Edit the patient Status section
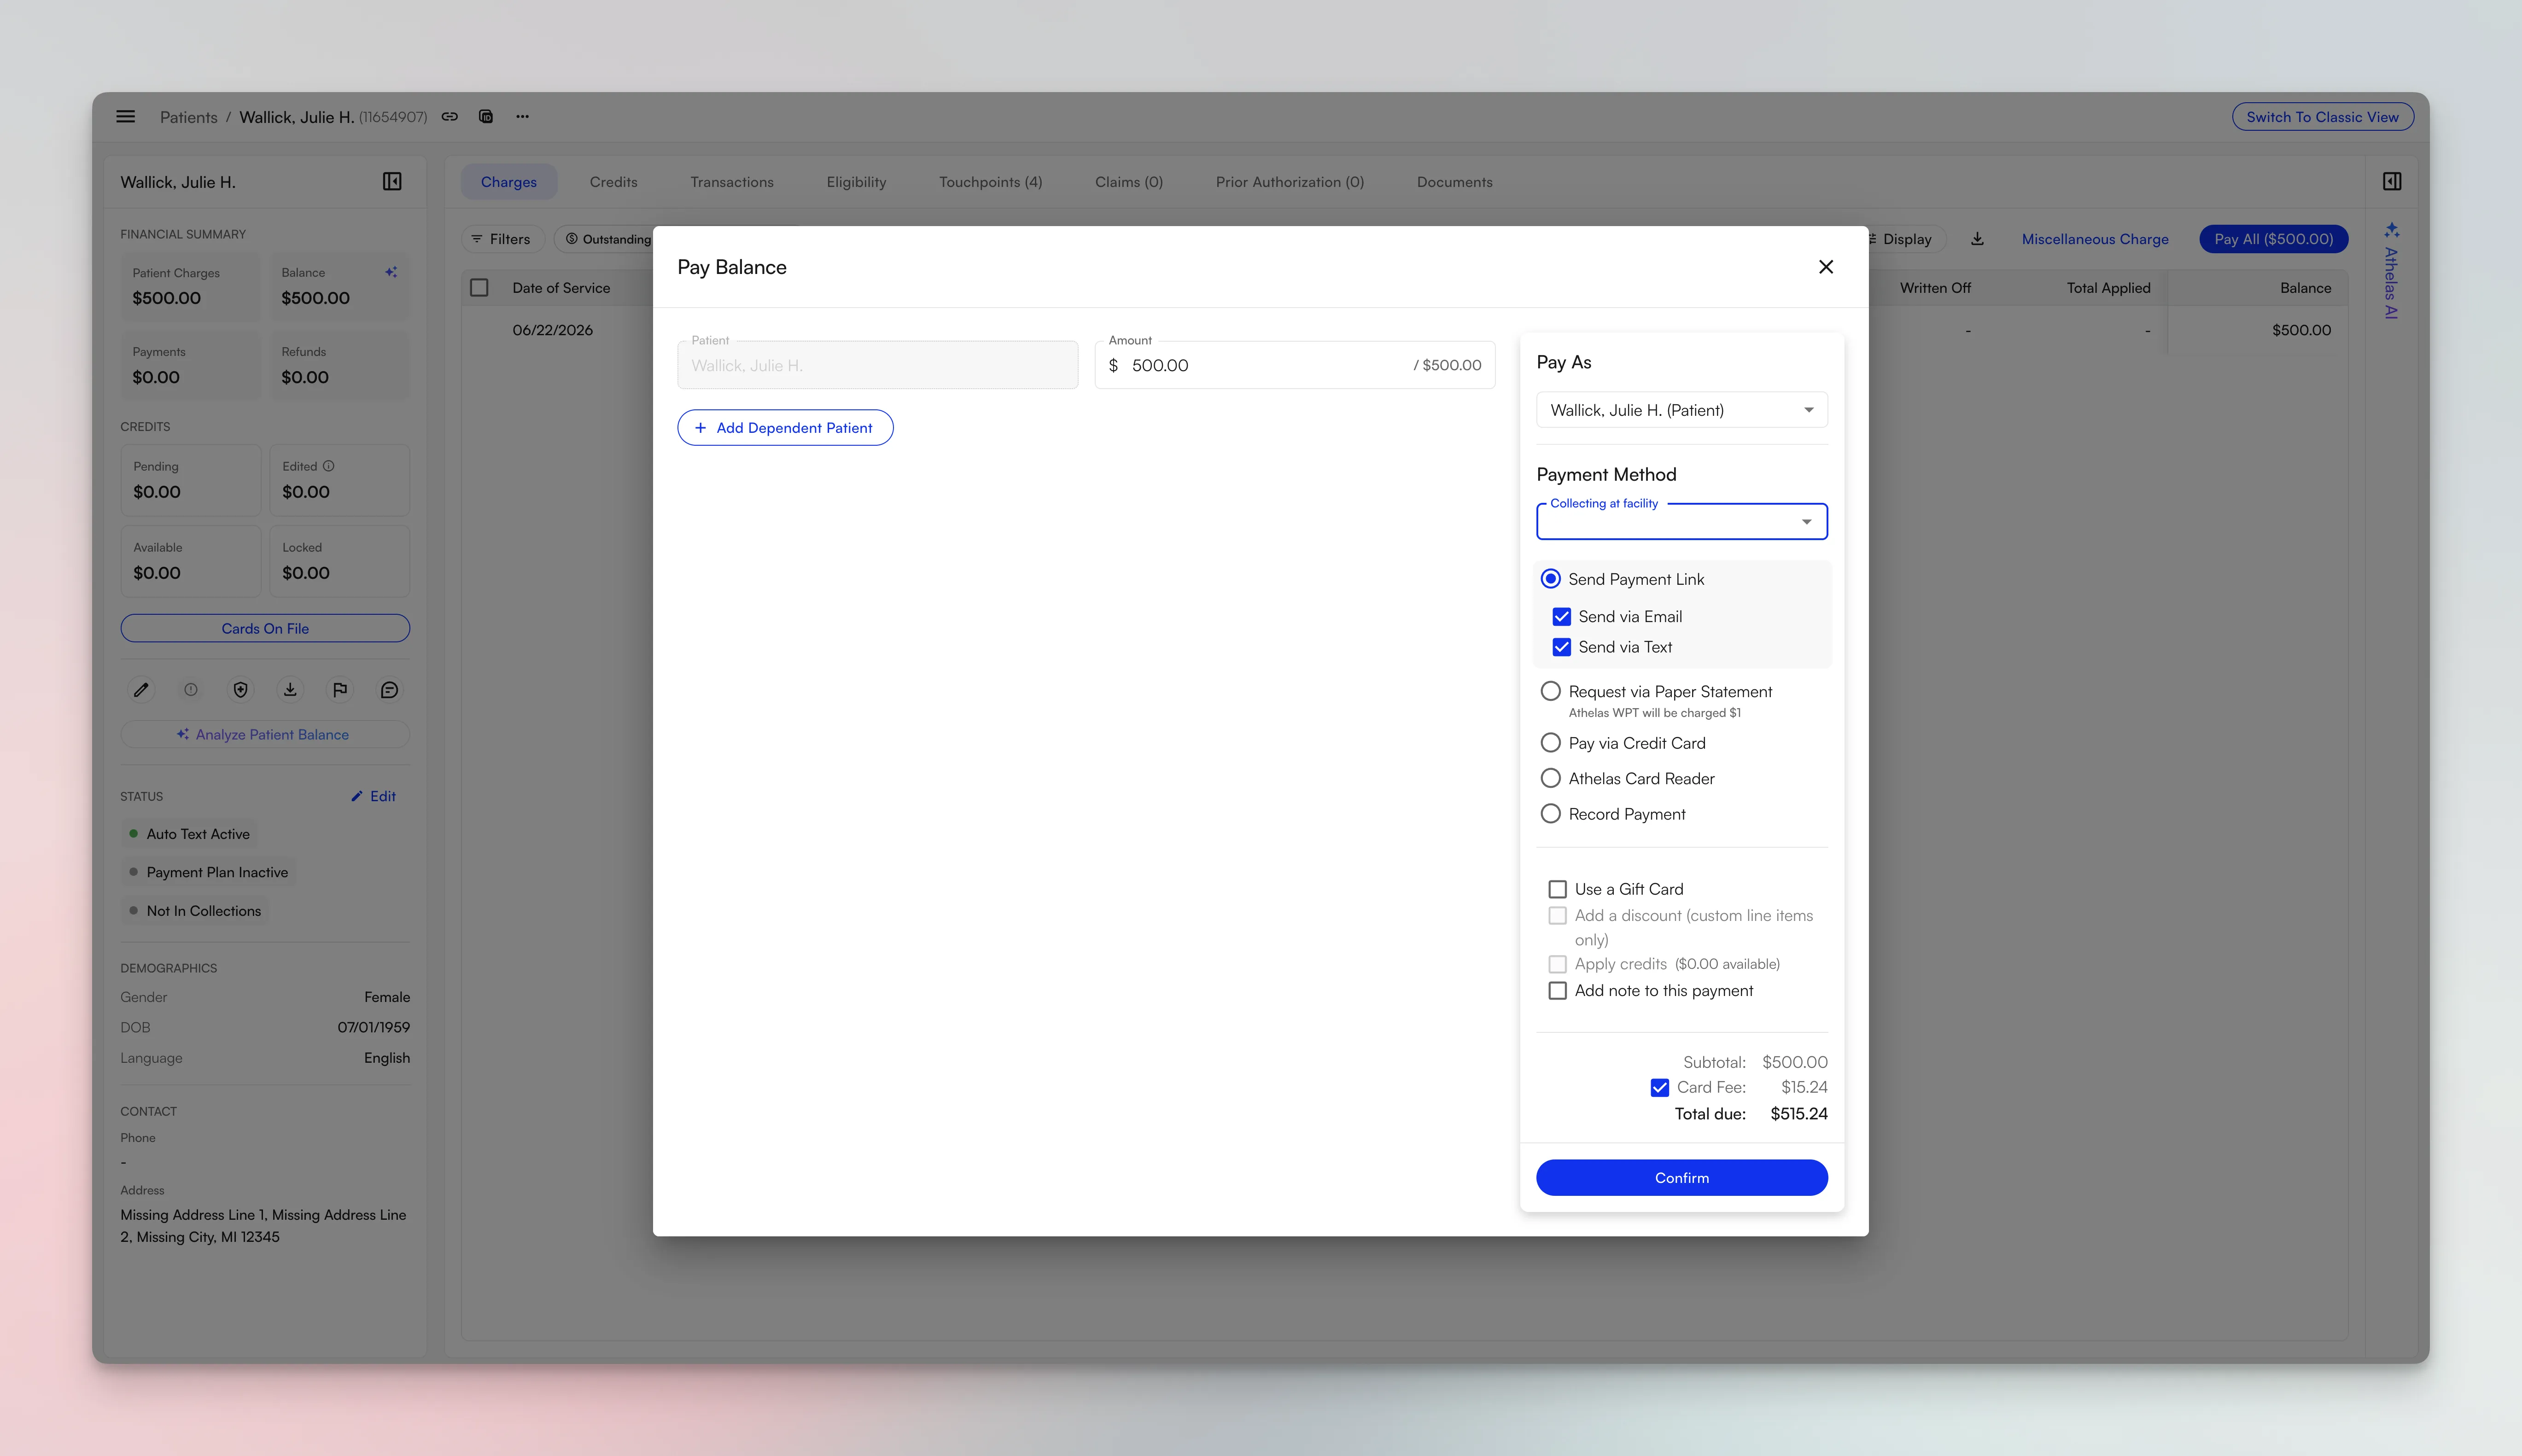This screenshot has width=2522, height=1456. click(x=374, y=796)
